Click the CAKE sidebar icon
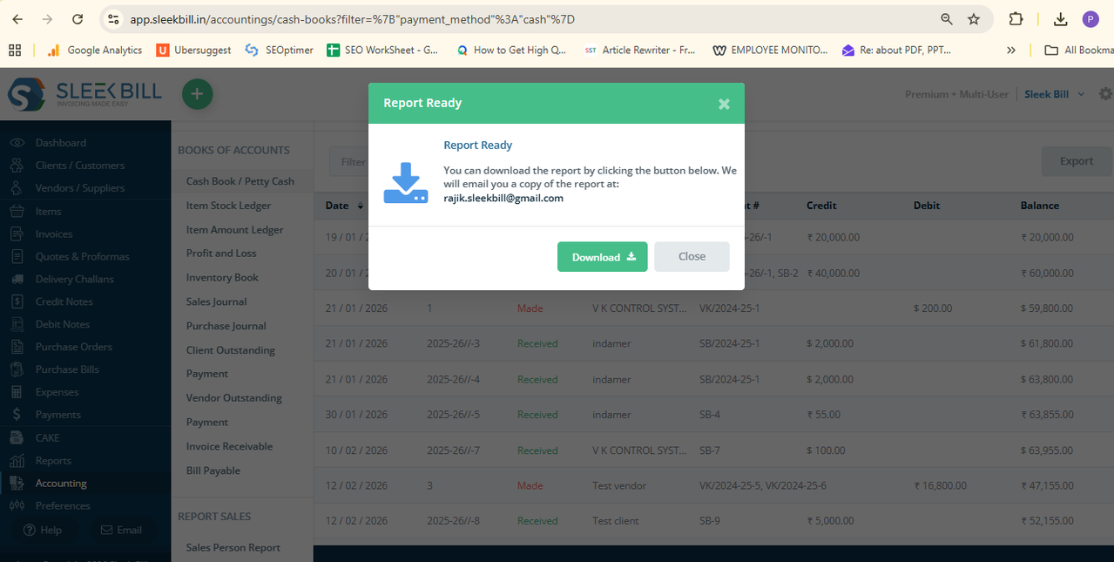Image resolution: width=1114 pixels, height=562 pixels. 17,437
